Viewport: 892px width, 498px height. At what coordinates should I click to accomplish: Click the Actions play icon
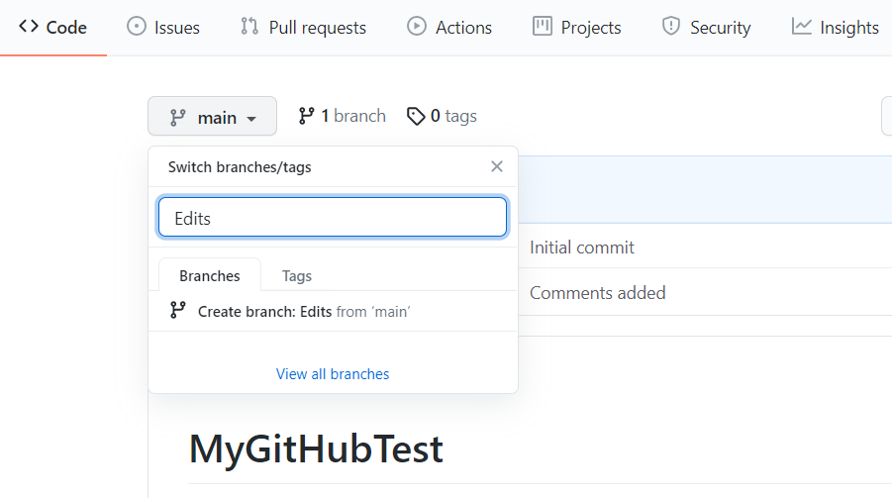[x=417, y=26]
